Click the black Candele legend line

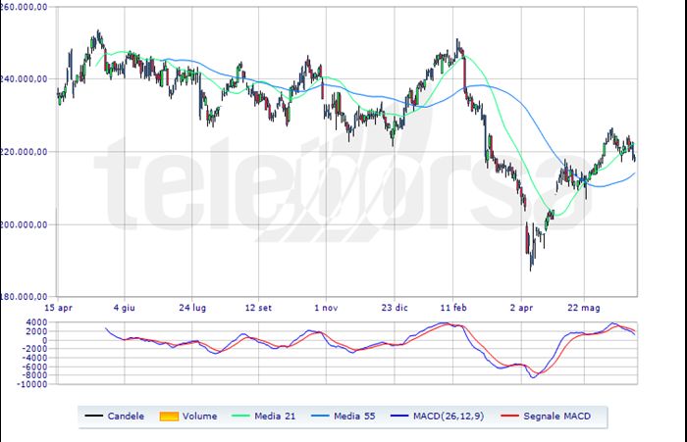(94, 416)
